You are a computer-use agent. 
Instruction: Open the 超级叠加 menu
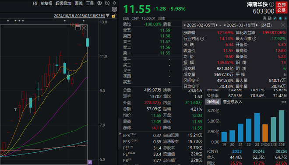[x=63, y=3]
